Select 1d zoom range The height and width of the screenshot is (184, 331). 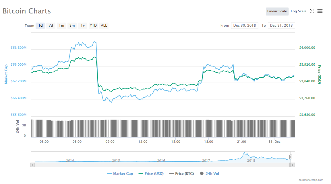(40, 26)
